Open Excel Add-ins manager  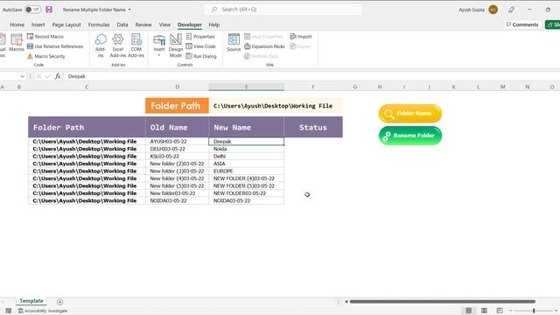(x=118, y=45)
